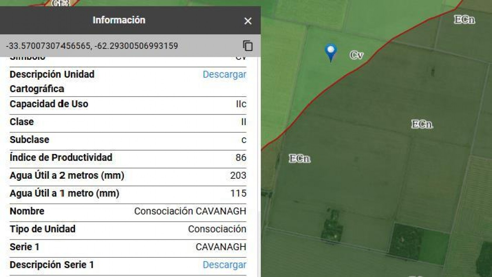Select Agua Útil a 1 metro value 115
The width and height of the screenshot is (492, 277).
pos(238,193)
